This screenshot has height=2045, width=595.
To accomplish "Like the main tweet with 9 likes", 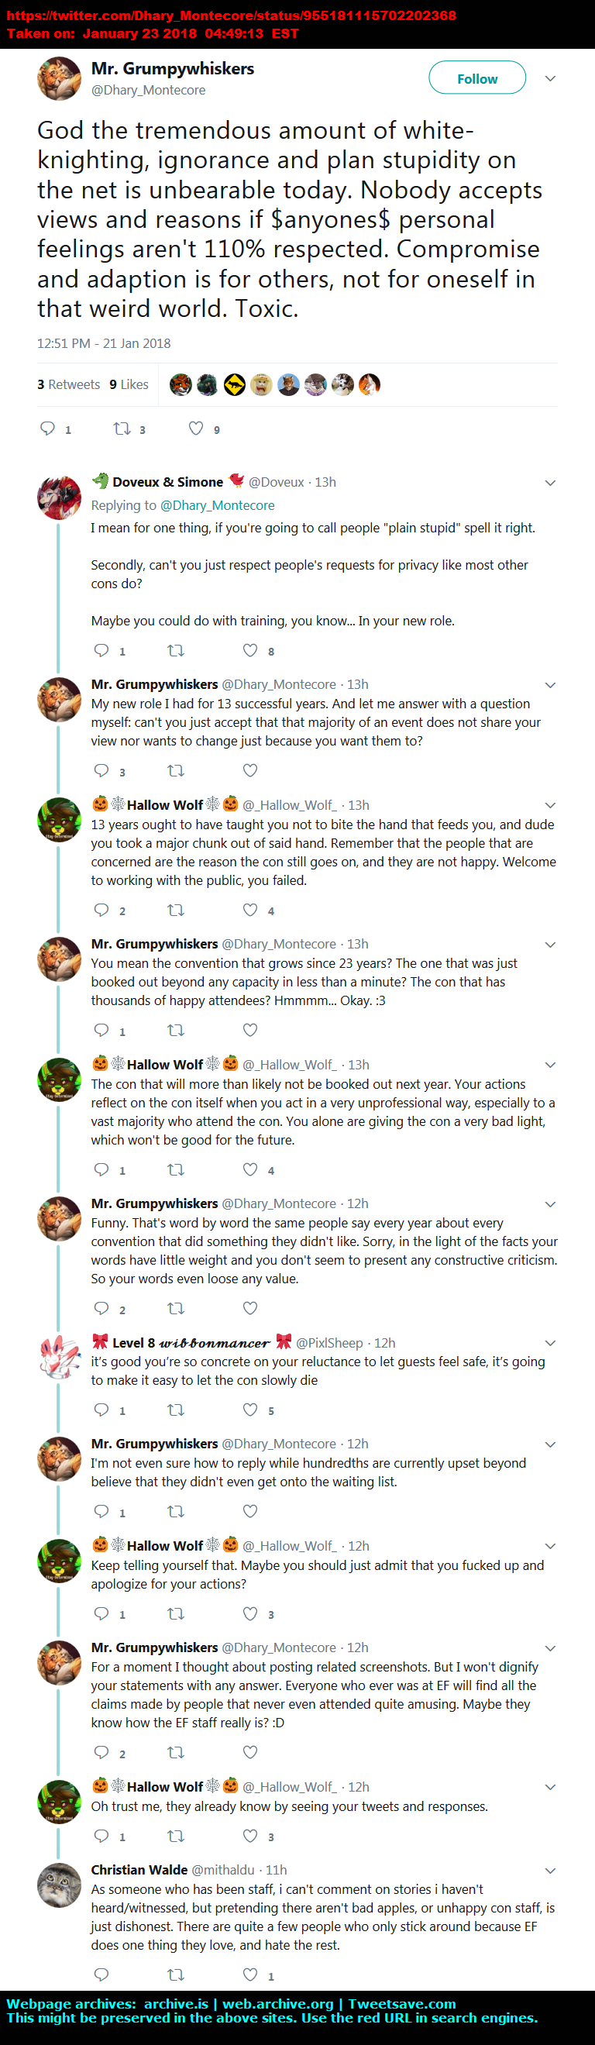I will coord(196,429).
